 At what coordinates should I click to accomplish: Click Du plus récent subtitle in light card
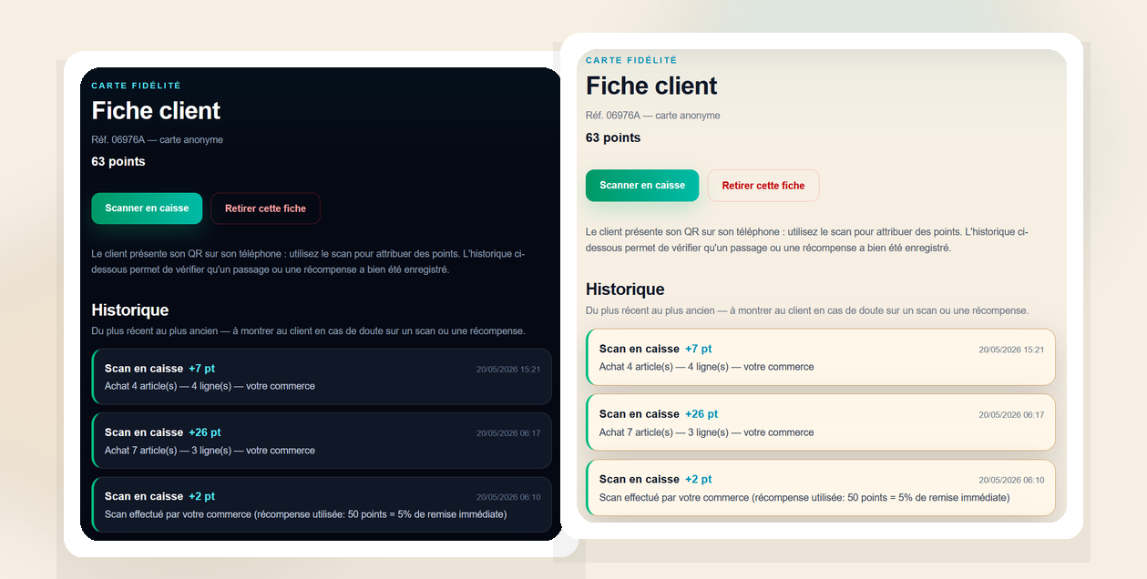pyautogui.click(x=807, y=310)
